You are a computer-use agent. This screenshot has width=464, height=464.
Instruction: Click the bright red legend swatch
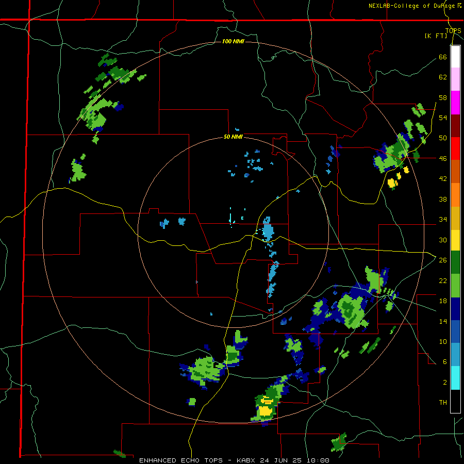click(455, 148)
